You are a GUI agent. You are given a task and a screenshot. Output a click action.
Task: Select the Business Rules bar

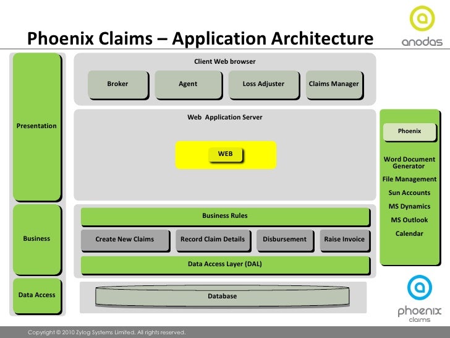pyautogui.click(x=225, y=217)
